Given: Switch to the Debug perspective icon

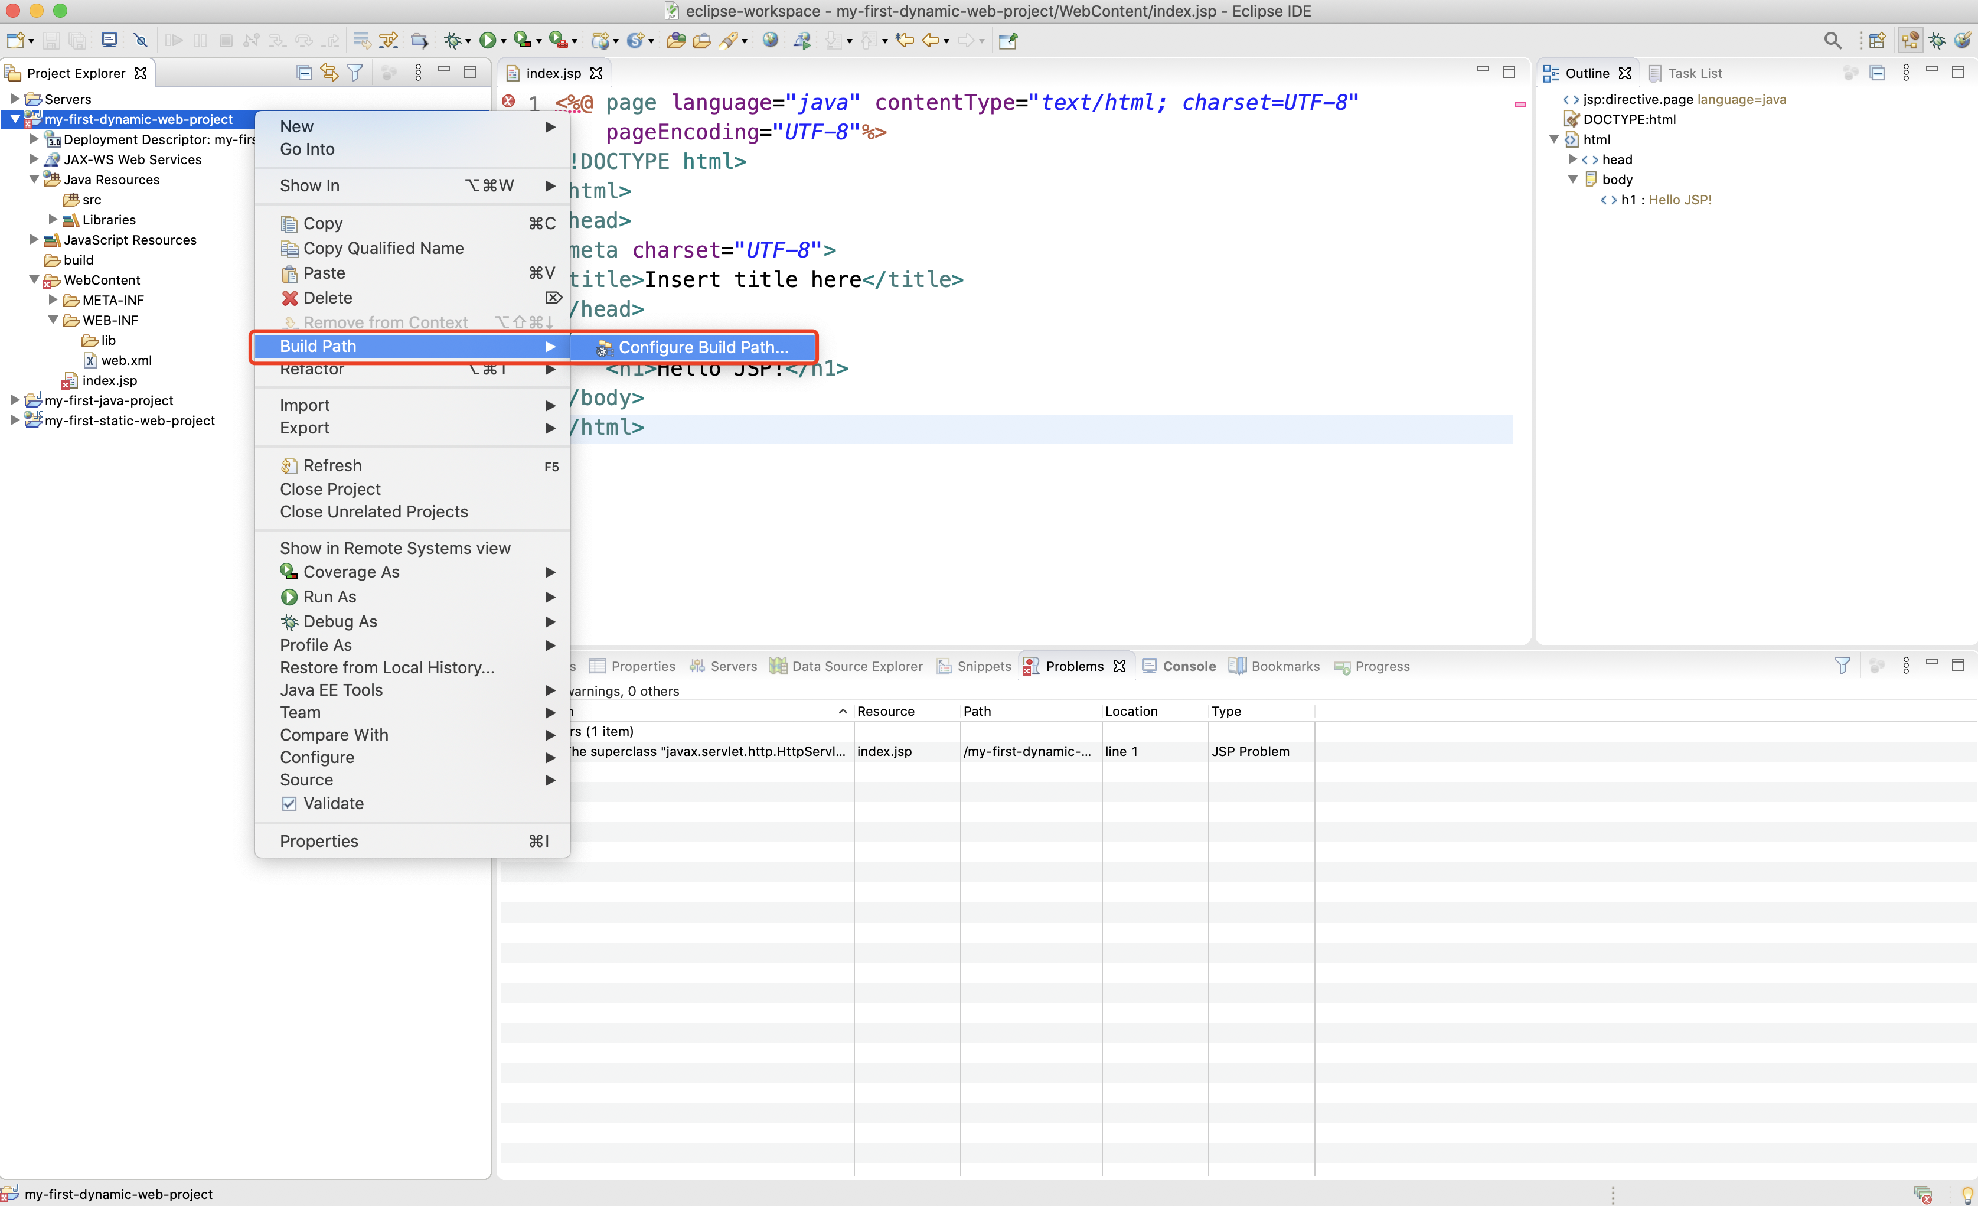Looking at the screenshot, I should pyautogui.click(x=1937, y=40).
